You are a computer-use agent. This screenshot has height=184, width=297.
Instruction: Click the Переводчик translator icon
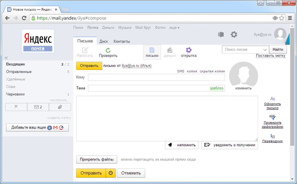click(x=273, y=136)
